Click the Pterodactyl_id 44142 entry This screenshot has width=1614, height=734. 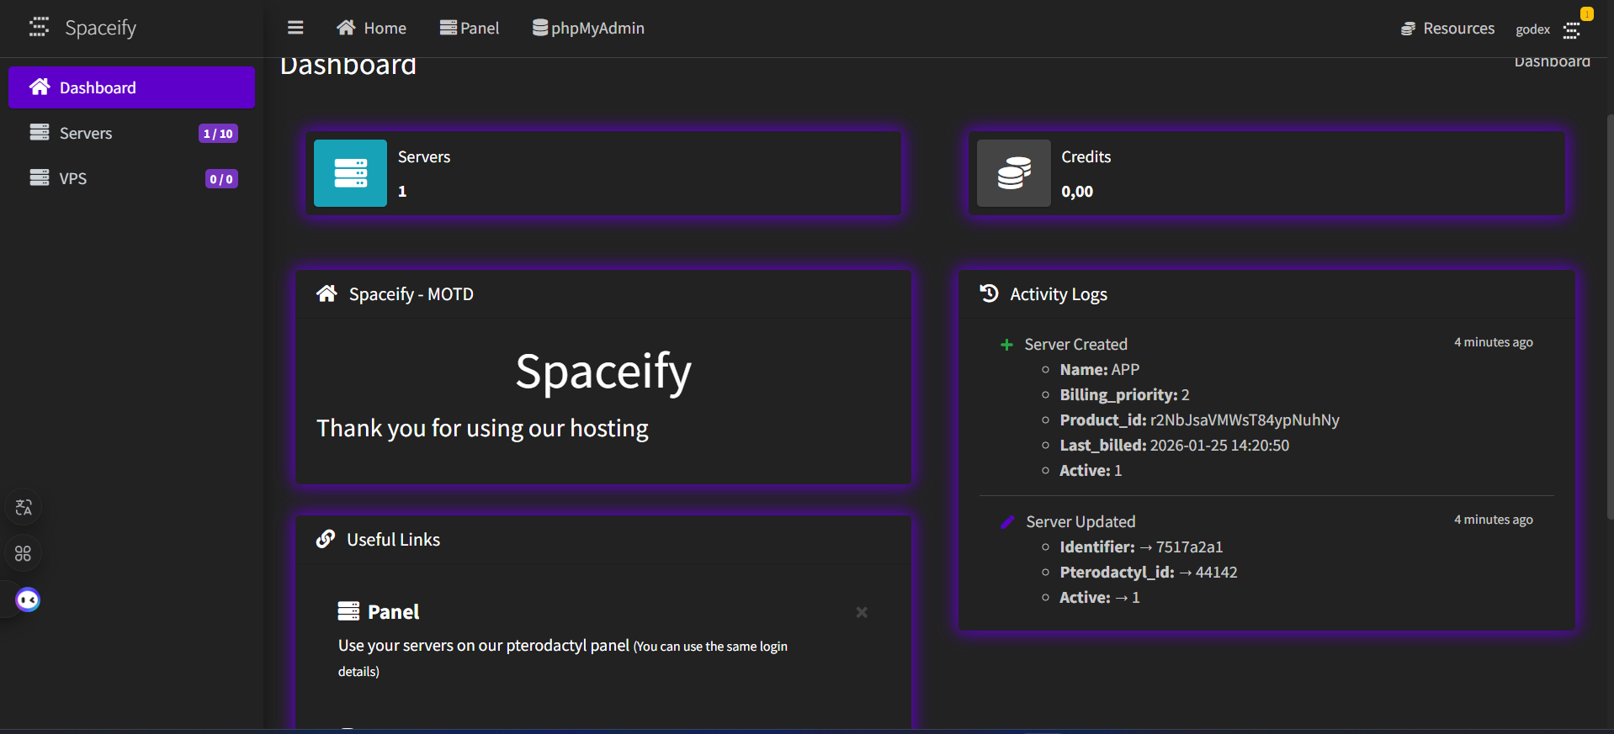tap(1149, 572)
